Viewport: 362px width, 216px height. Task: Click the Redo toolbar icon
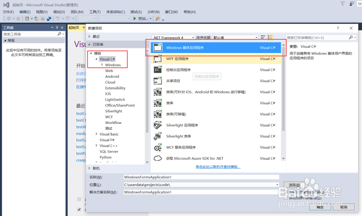[68, 19]
